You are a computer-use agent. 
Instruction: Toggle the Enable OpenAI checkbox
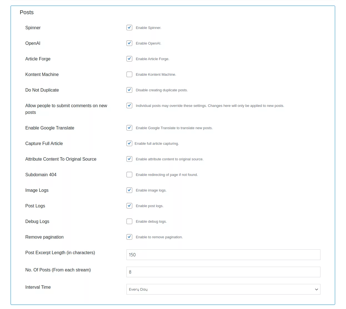(129, 43)
